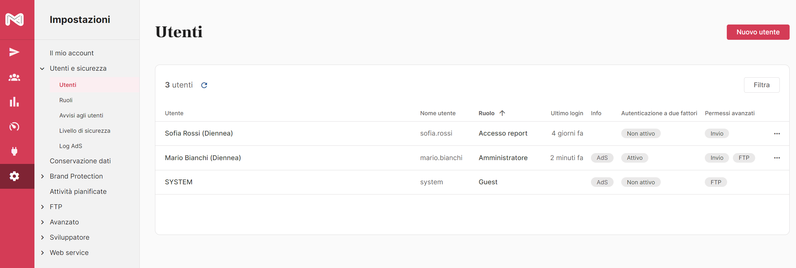The image size is (796, 268).
Task: Open three-dot menu for Sofia Rossi
Action: pyautogui.click(x=777, y=134)
